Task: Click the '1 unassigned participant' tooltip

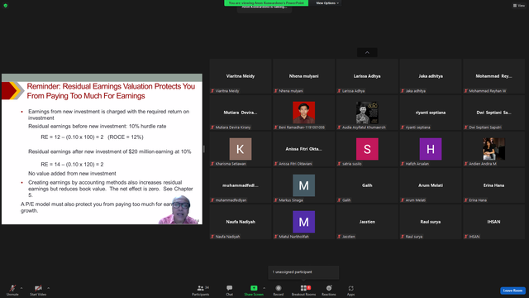Action: pyautogui.click(x=303, y=272)
